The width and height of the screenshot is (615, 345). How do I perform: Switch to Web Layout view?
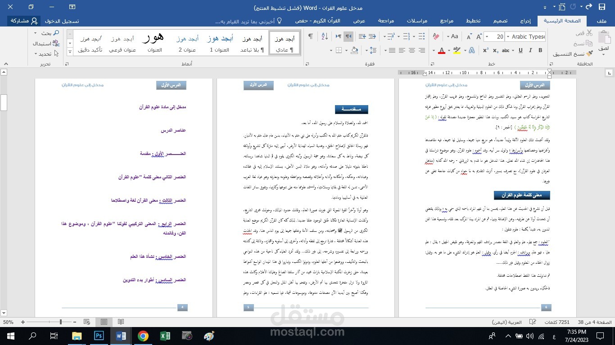(87, 322)
